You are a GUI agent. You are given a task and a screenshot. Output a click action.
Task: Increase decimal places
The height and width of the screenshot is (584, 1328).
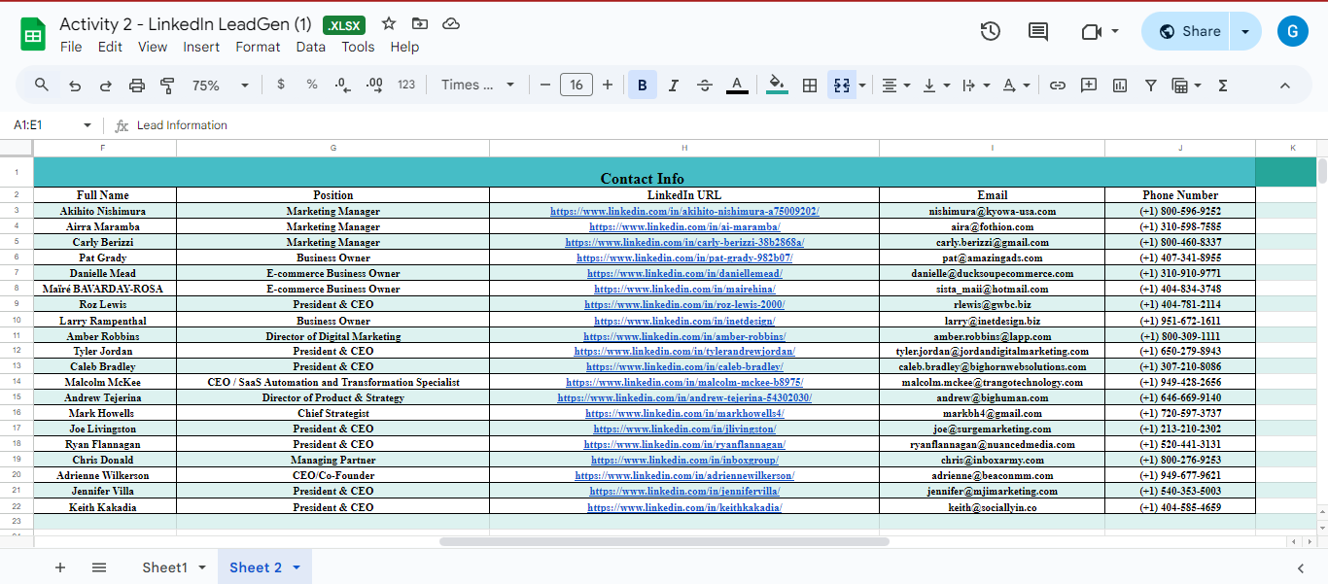click(374, 86)
